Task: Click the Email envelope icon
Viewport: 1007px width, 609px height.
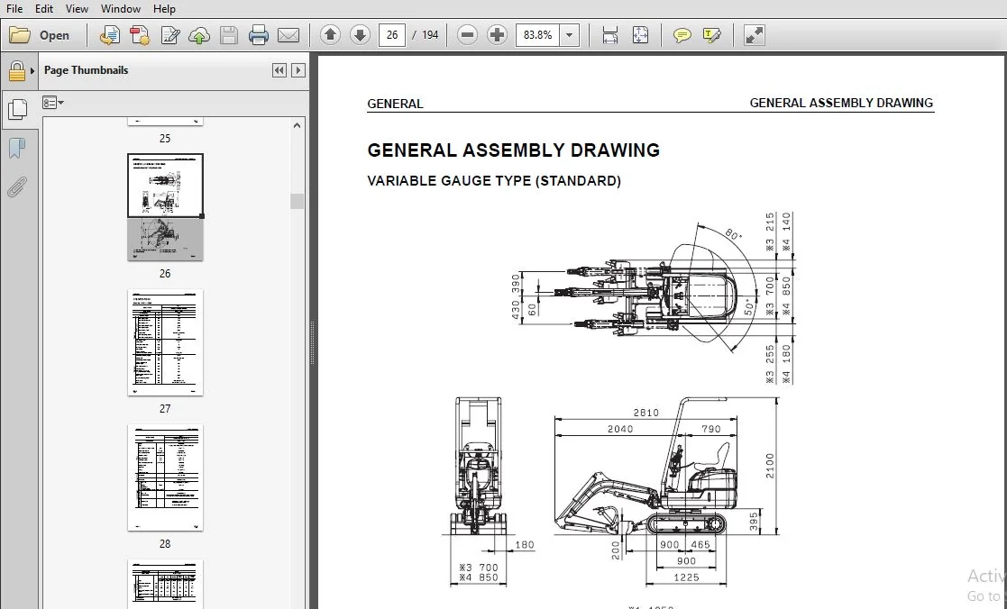Action: (288, 35)
